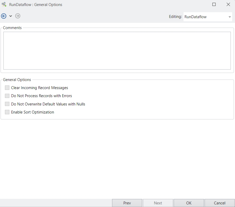The height and width of the screenshot is (207, 235).
Task: Open the Editing RunDataflow combo box
Action: (x=208, y=17)
